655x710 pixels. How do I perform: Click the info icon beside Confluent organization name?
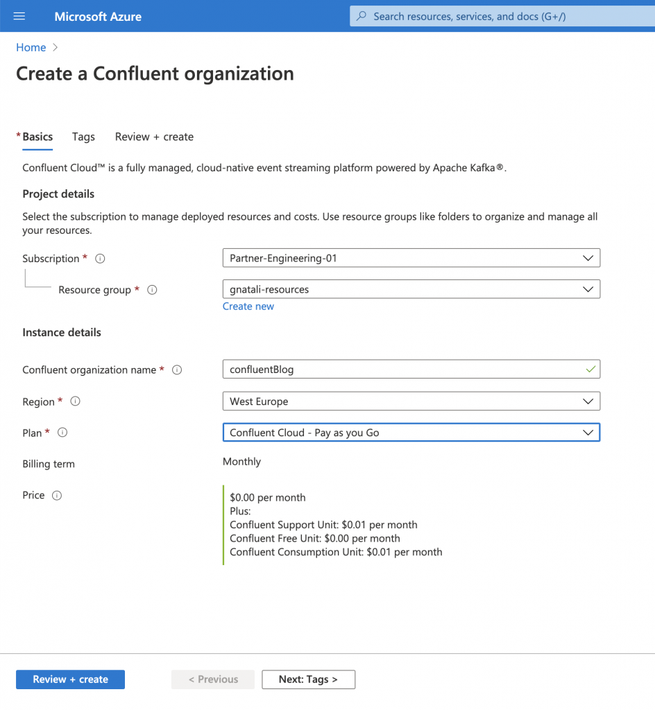click(177, 370)
